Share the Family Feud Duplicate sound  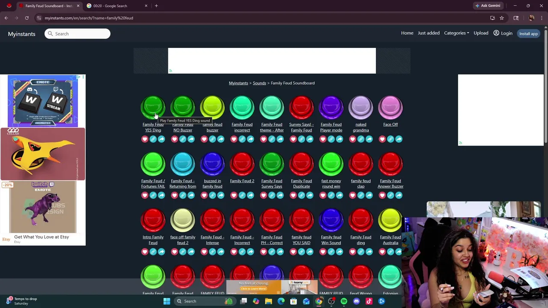click(x=310, y=195)
